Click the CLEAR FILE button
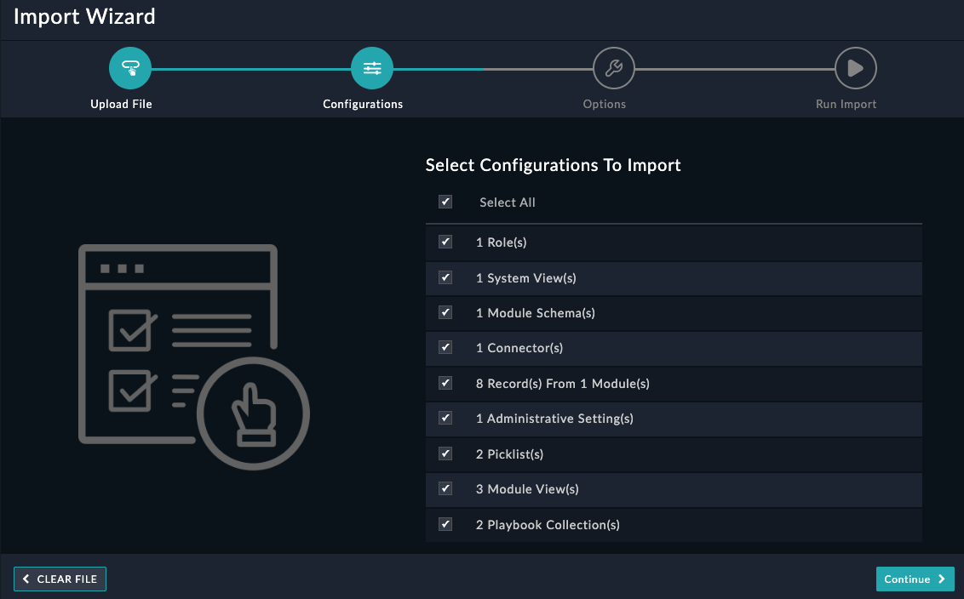Viewport: 964px width, 599px height. pyautogui.click(x=60, y=579)
